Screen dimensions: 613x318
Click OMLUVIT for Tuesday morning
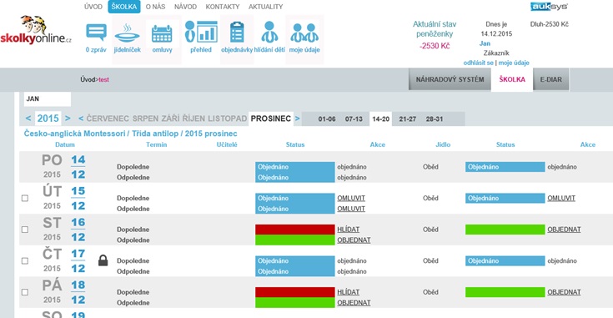click(x=351, y=199)
